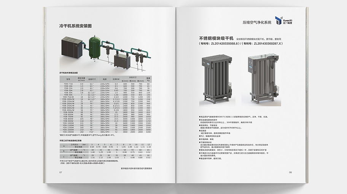Click the 工作压力 bar label
This screenshot has width=347, height=194.
click(78, 145)
